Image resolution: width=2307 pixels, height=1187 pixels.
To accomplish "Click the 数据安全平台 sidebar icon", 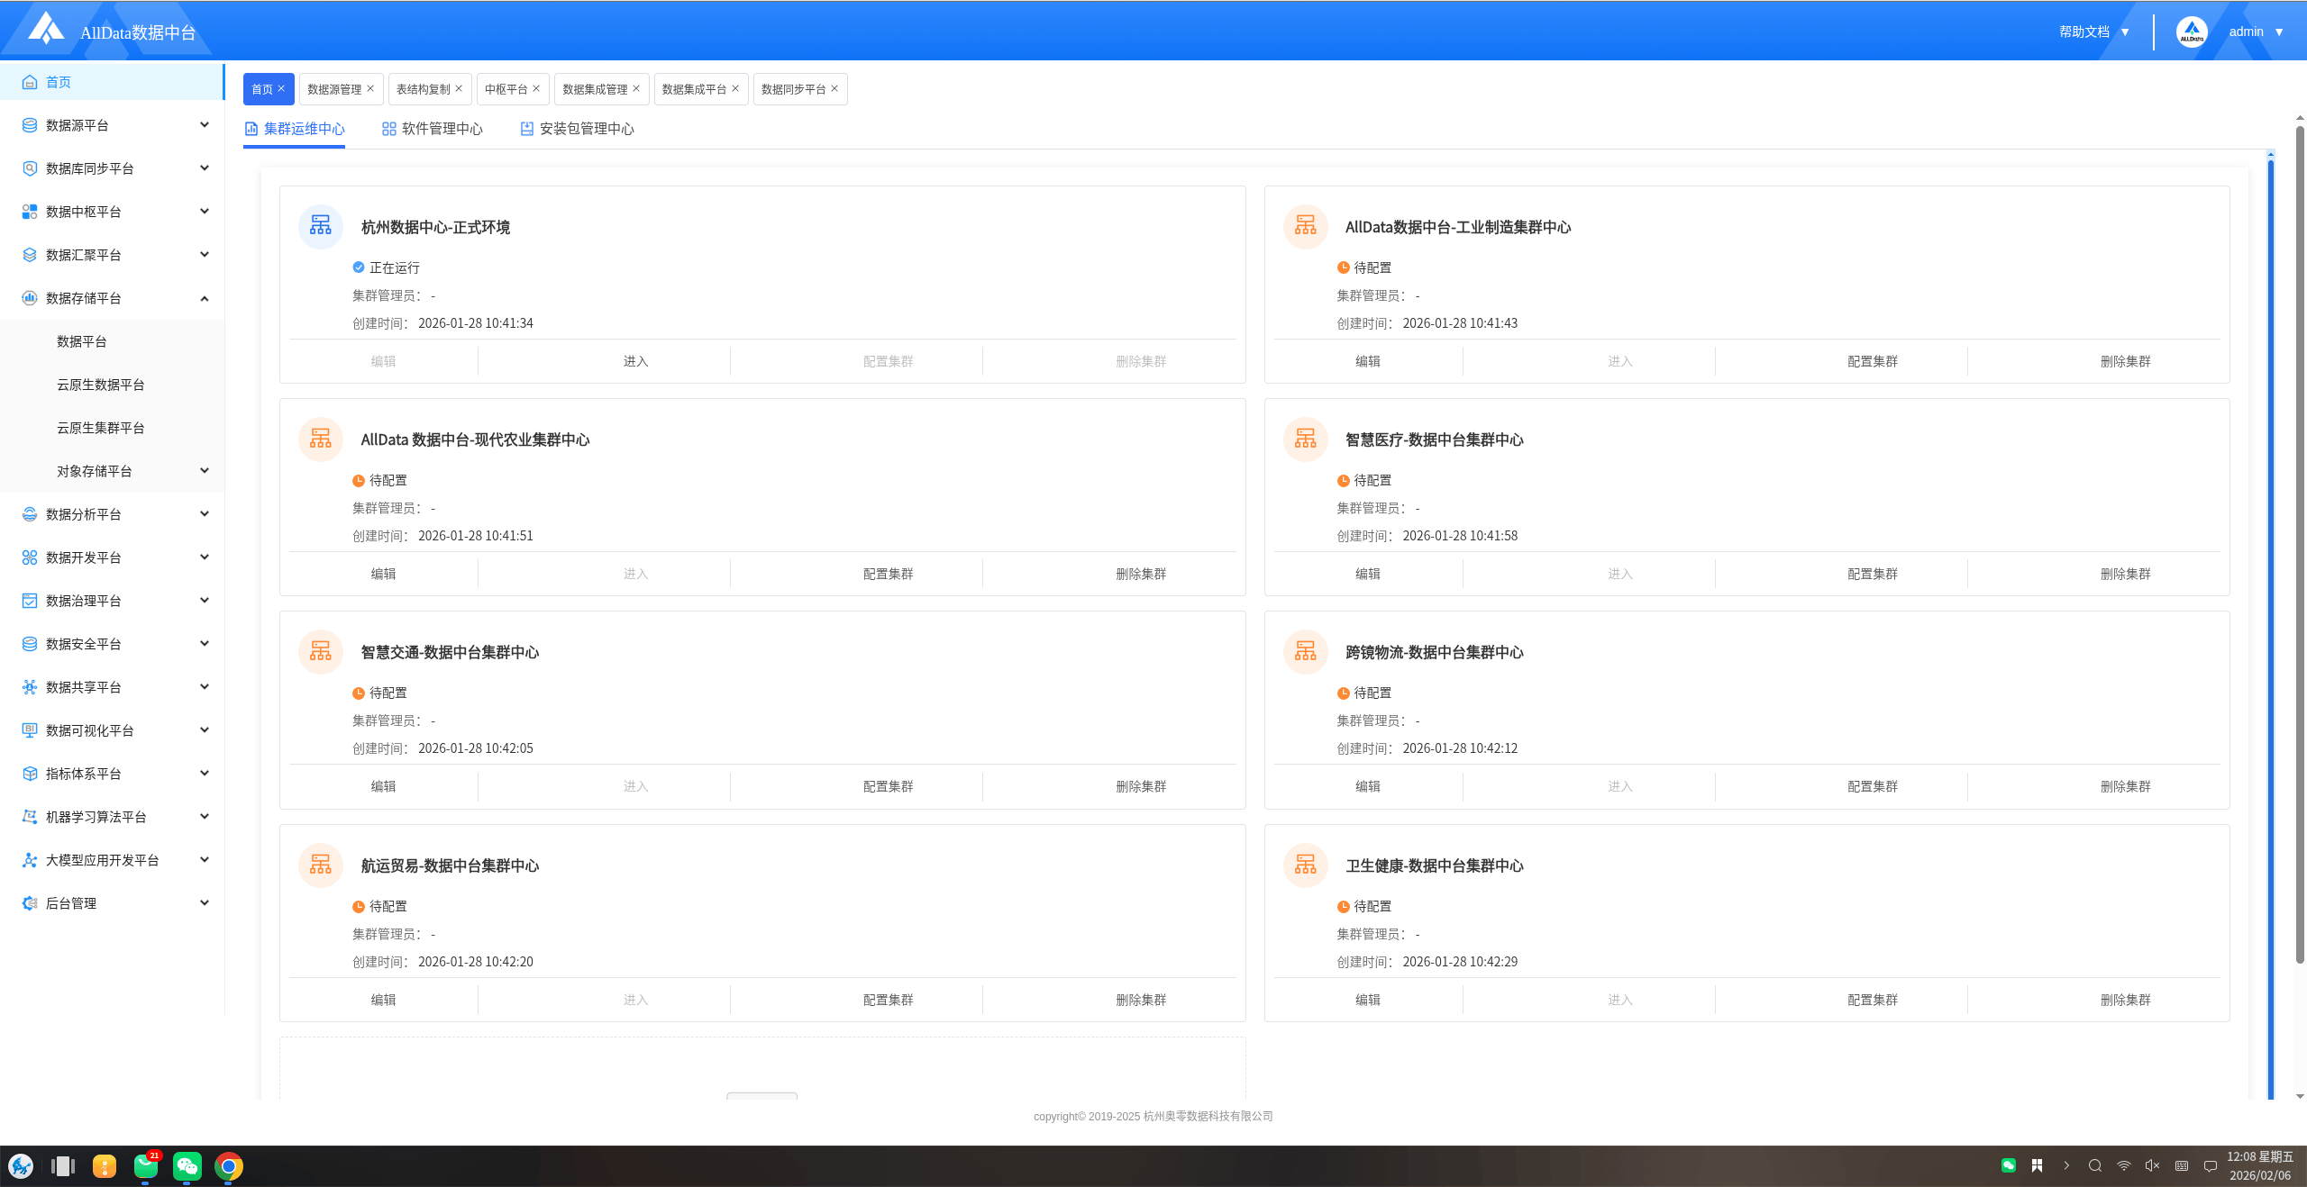I will [30, 644].
